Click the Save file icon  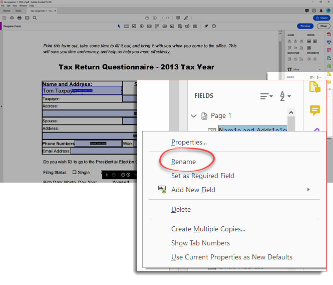pos(4,18)
